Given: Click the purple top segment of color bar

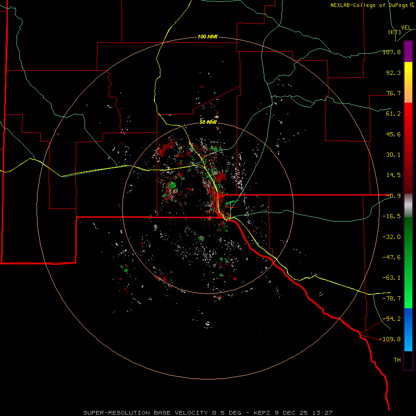Looking at the screenshot, I should [x=408, y=51].
